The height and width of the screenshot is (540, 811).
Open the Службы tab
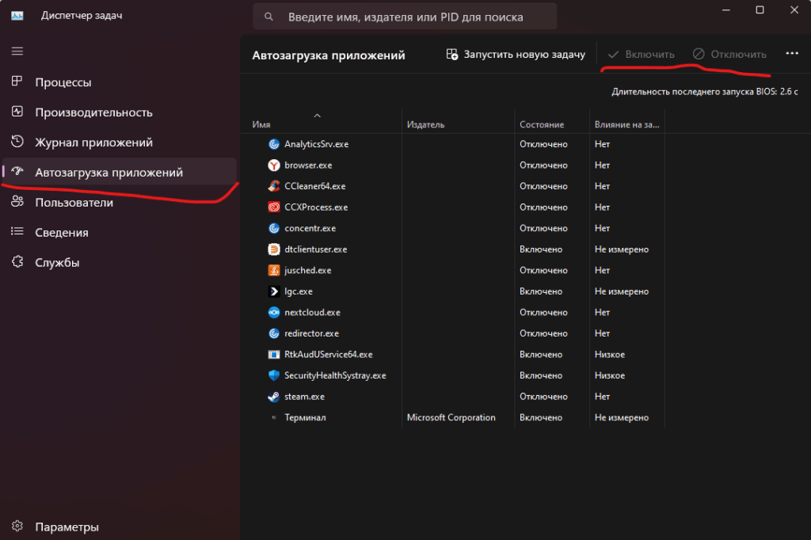[119, 262]
